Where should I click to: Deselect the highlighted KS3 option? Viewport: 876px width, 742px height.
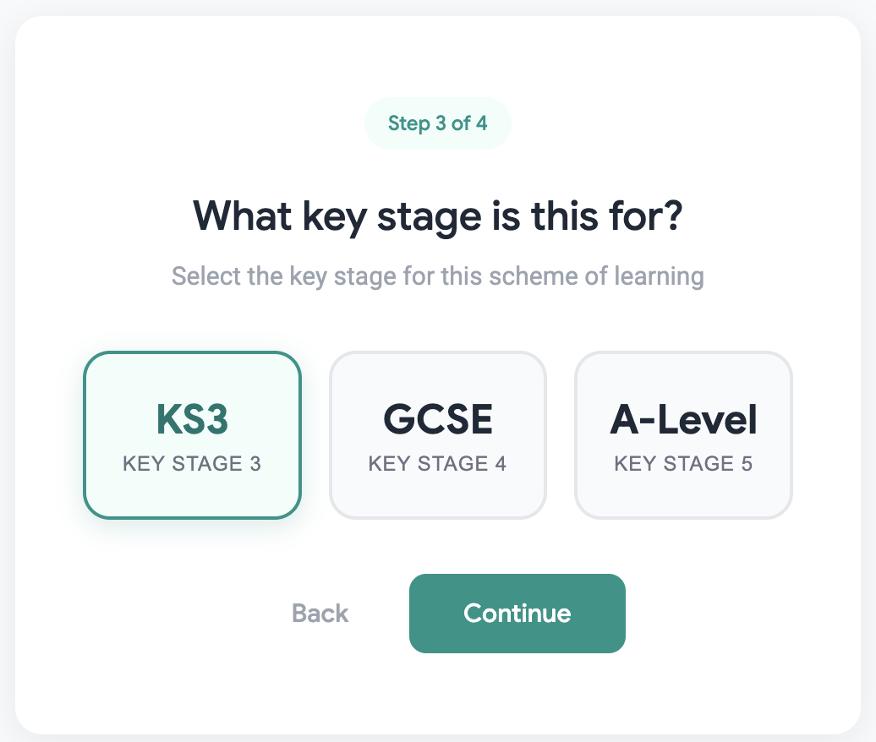point(192,434)
